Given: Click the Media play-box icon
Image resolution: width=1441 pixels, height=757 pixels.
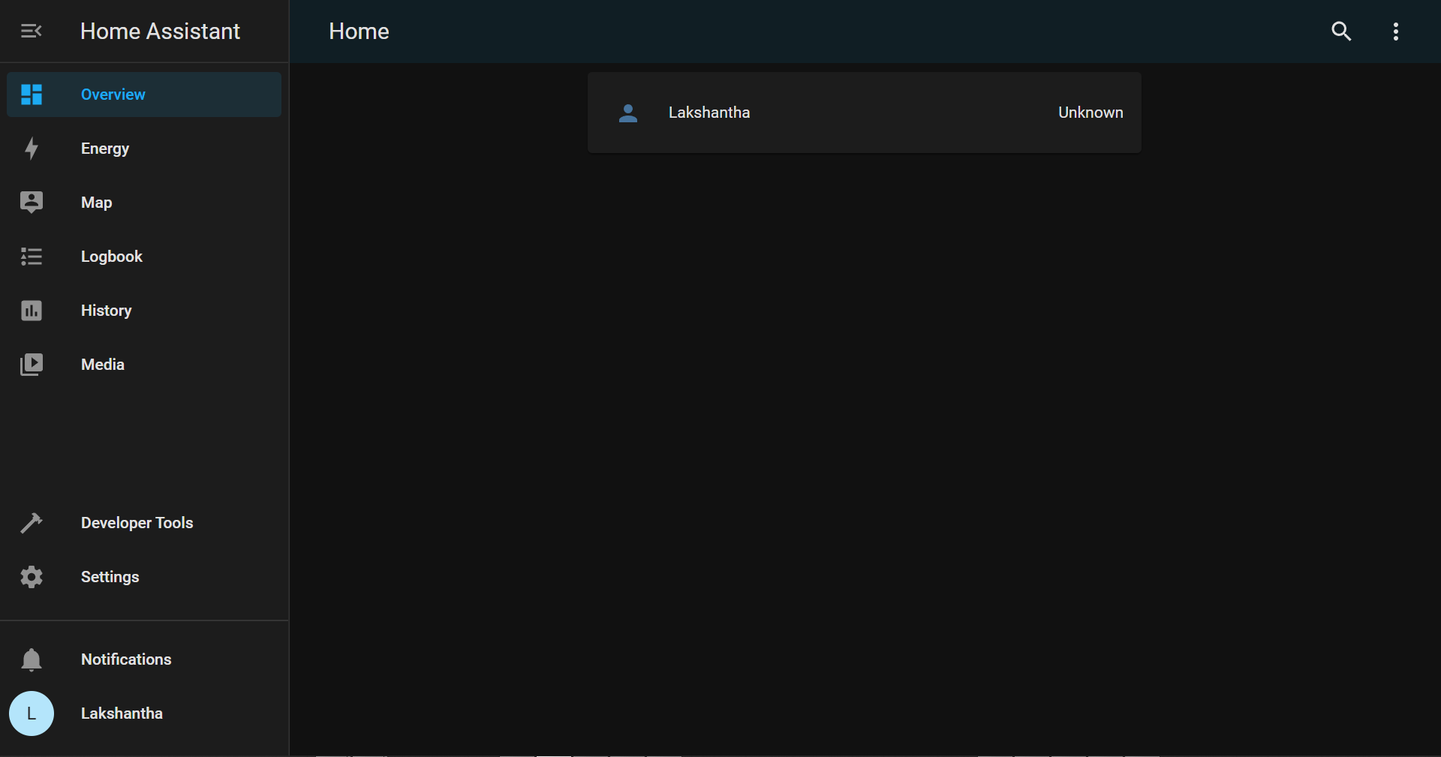Looking at the screenshot, I should (32, 365).
